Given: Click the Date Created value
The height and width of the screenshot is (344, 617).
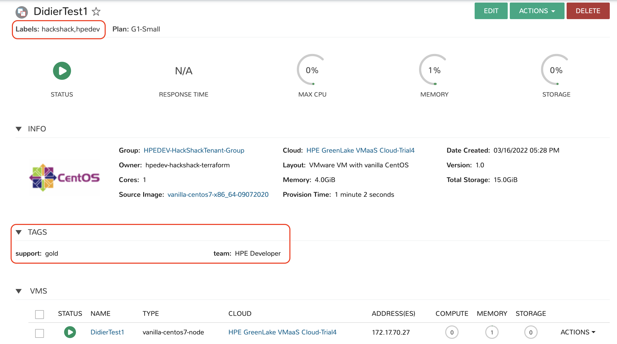Looking at the screenshot, I should (x=526, y=150).
